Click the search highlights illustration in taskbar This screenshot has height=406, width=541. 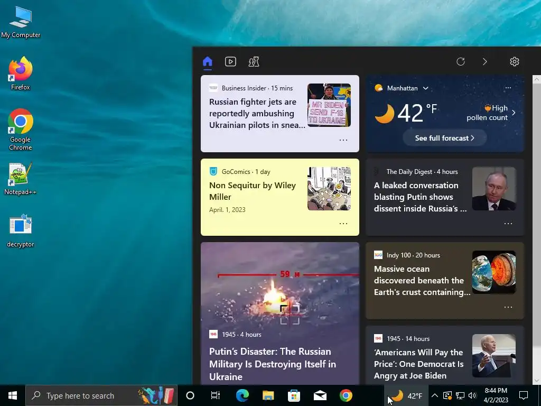coord(156,395)
